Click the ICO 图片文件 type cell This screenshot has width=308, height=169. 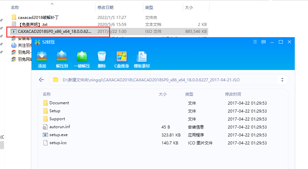[200, 143]
